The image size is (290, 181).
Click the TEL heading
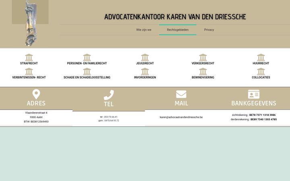109,104
